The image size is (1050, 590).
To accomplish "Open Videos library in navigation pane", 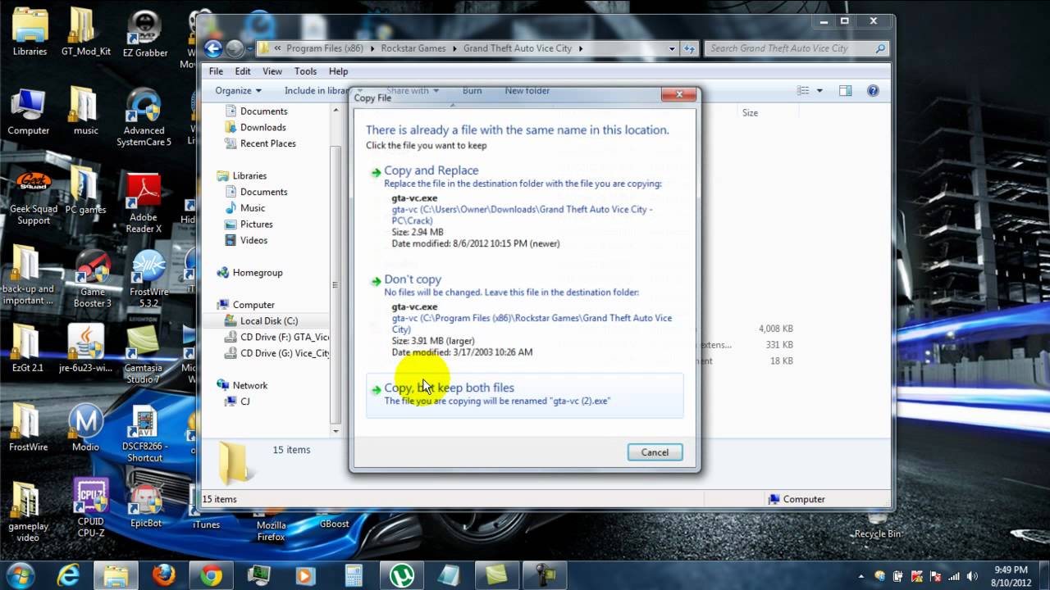I will (x=253, y=240).
